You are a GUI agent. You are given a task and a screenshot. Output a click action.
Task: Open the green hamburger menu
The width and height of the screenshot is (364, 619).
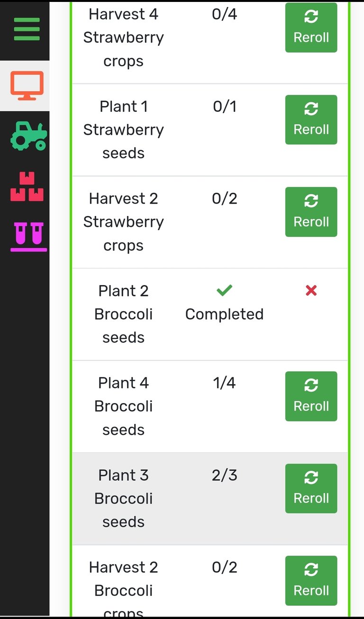tap(27, 29)
